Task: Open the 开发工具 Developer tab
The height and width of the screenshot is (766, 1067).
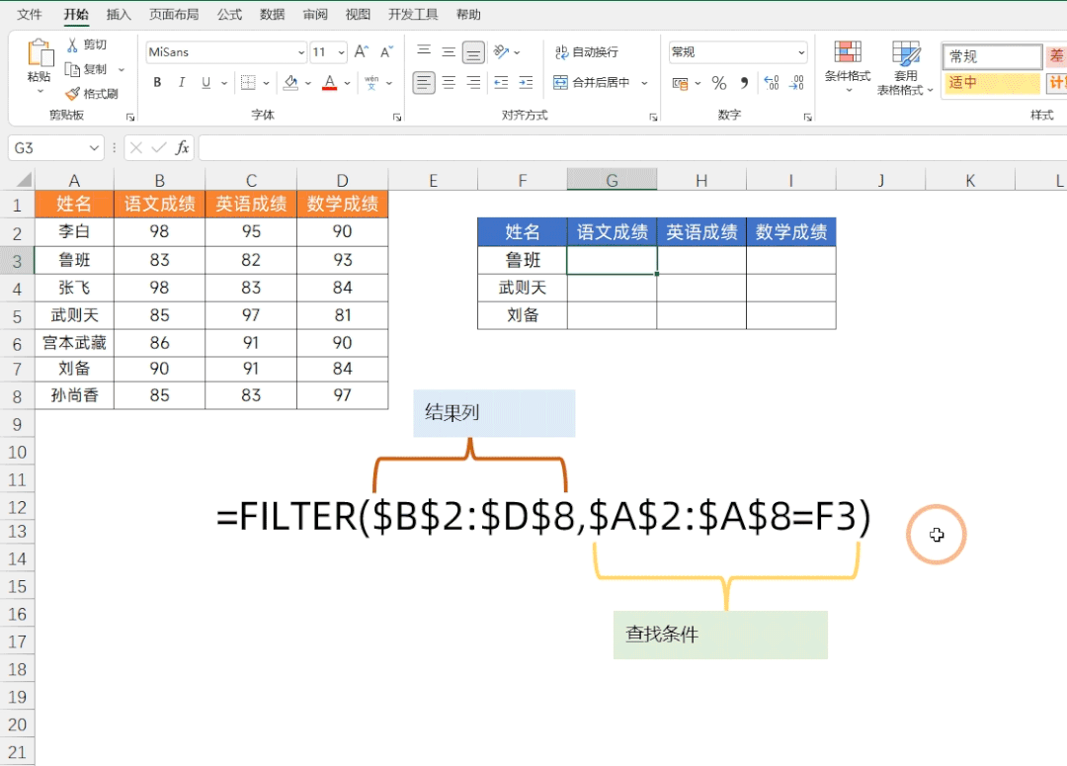Action: click(413, 14)
